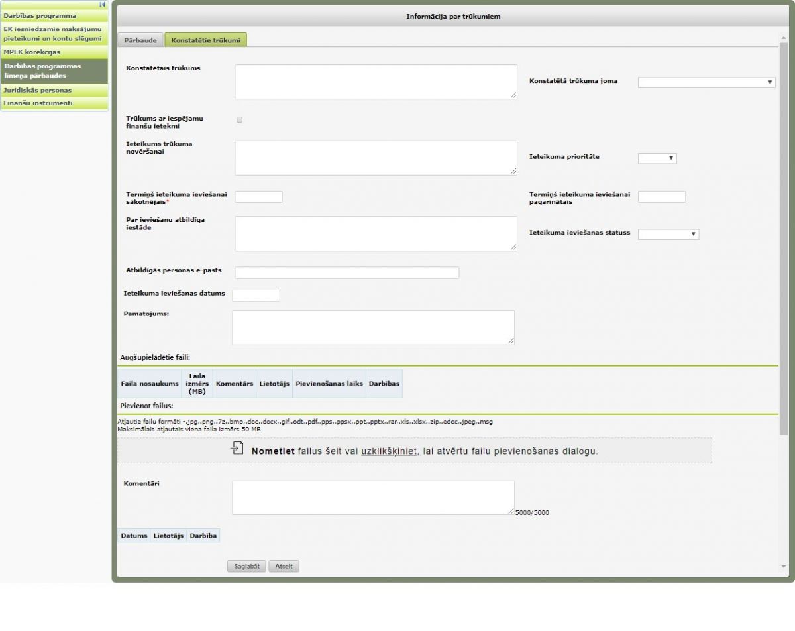
Task: Click 'Atbildīgās personas e-pasts' input field
Action: click(346, 273)
